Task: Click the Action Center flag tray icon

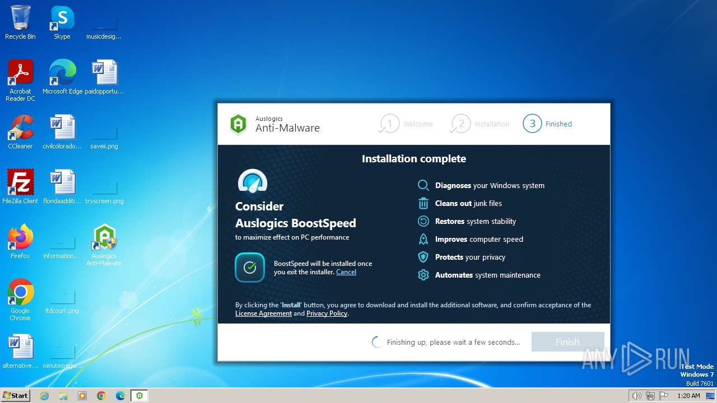Action: click(664, 396)
